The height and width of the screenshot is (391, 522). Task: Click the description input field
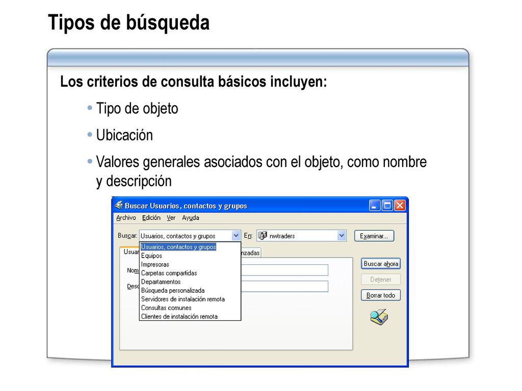(284, 286)
